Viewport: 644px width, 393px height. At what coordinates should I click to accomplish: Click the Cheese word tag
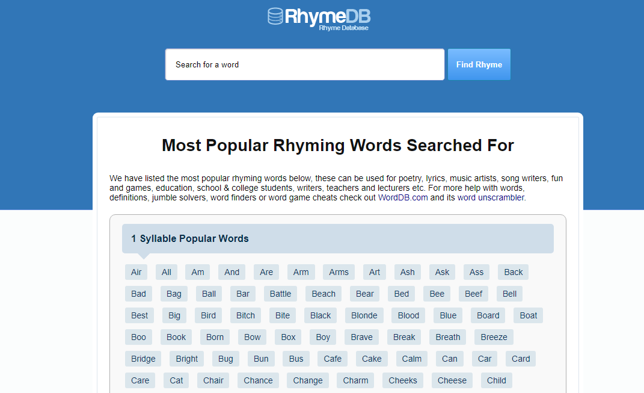coord(452,381)
